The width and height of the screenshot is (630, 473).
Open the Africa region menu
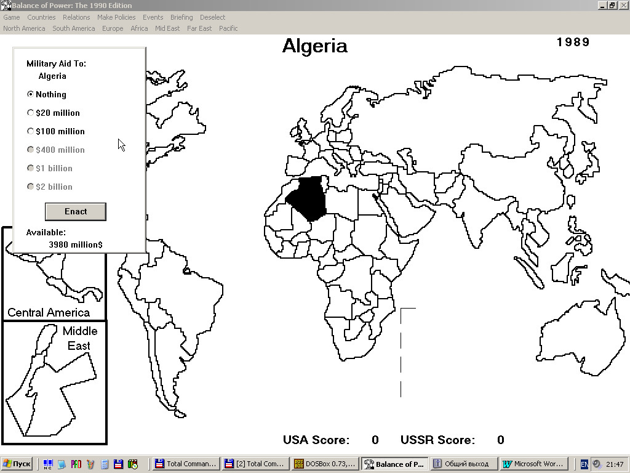tap(139, 28)
